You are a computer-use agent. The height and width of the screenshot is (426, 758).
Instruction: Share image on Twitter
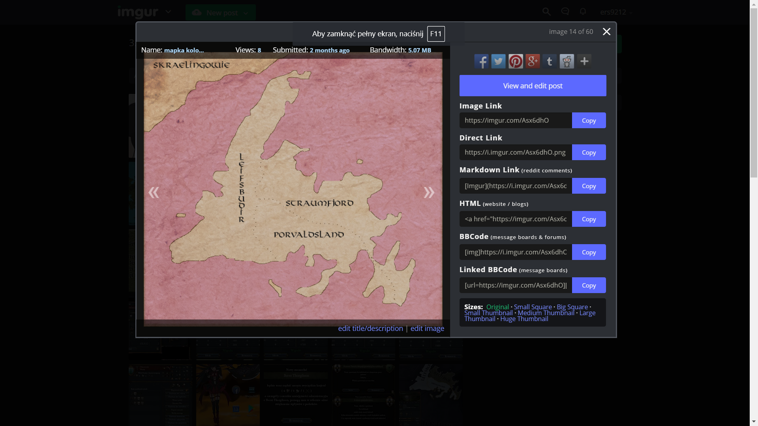(498, 61)
